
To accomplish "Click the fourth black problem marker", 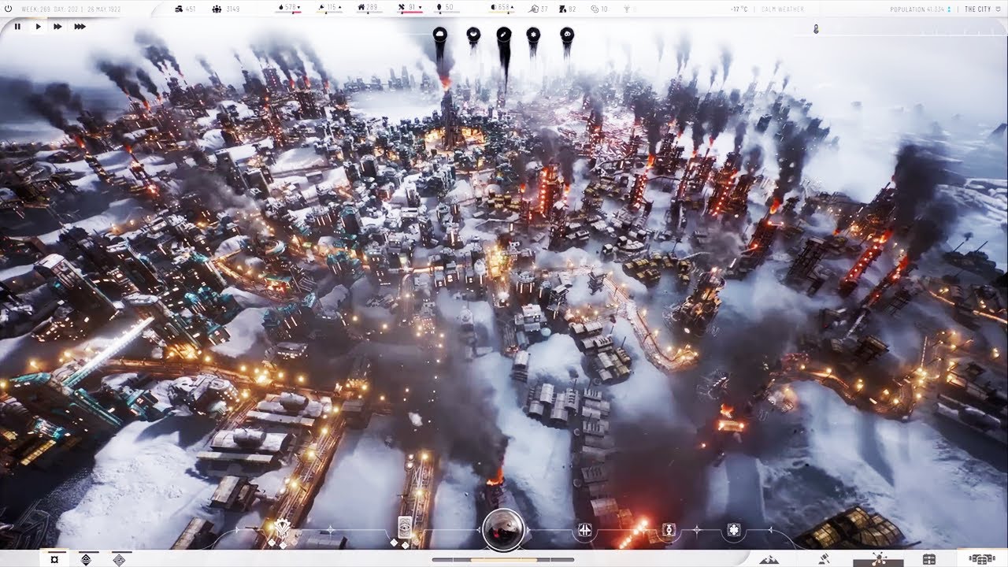I will pos(533,35).
